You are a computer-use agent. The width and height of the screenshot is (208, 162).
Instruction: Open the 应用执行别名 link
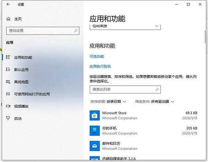[x=100, y=66]
